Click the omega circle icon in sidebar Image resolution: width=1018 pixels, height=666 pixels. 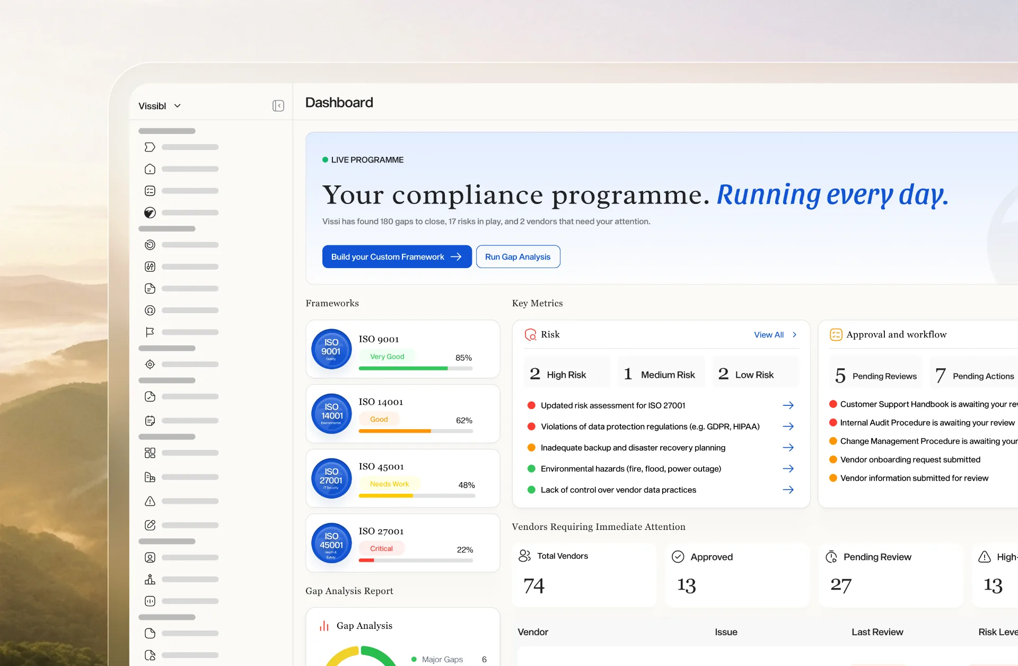[150, 310]
